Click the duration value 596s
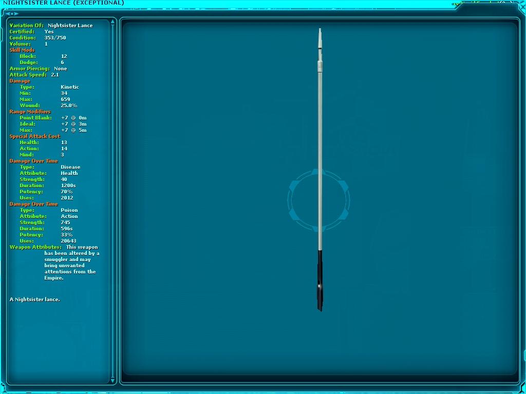The image size is (526, 394). tap(67, 229)
